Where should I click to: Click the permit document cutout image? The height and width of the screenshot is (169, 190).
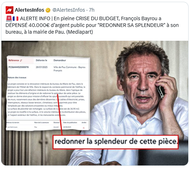pyautogui.click(x=48, y=93)
